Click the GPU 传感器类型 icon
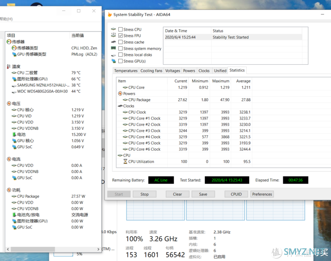 pos(14,54)
